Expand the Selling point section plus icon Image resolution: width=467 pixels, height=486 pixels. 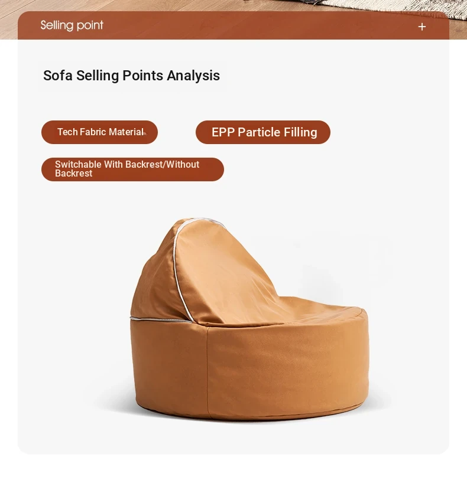(421, 27)
